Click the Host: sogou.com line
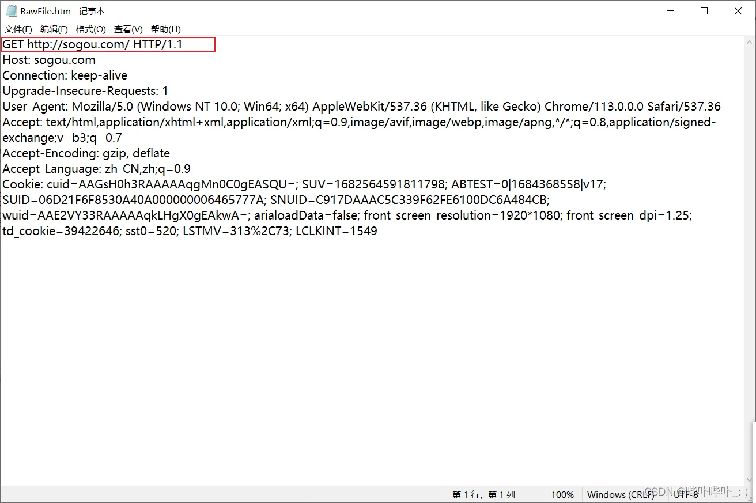756x503 pixels. click(x=49, y=60)
